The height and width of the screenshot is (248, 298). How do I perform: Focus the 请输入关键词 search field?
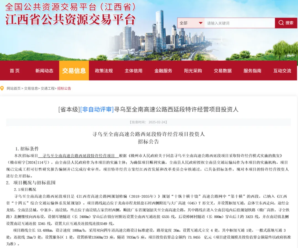[x=239, y=23]
